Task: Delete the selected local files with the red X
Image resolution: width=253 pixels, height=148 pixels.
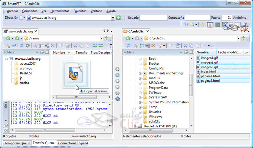Action: 153,46
